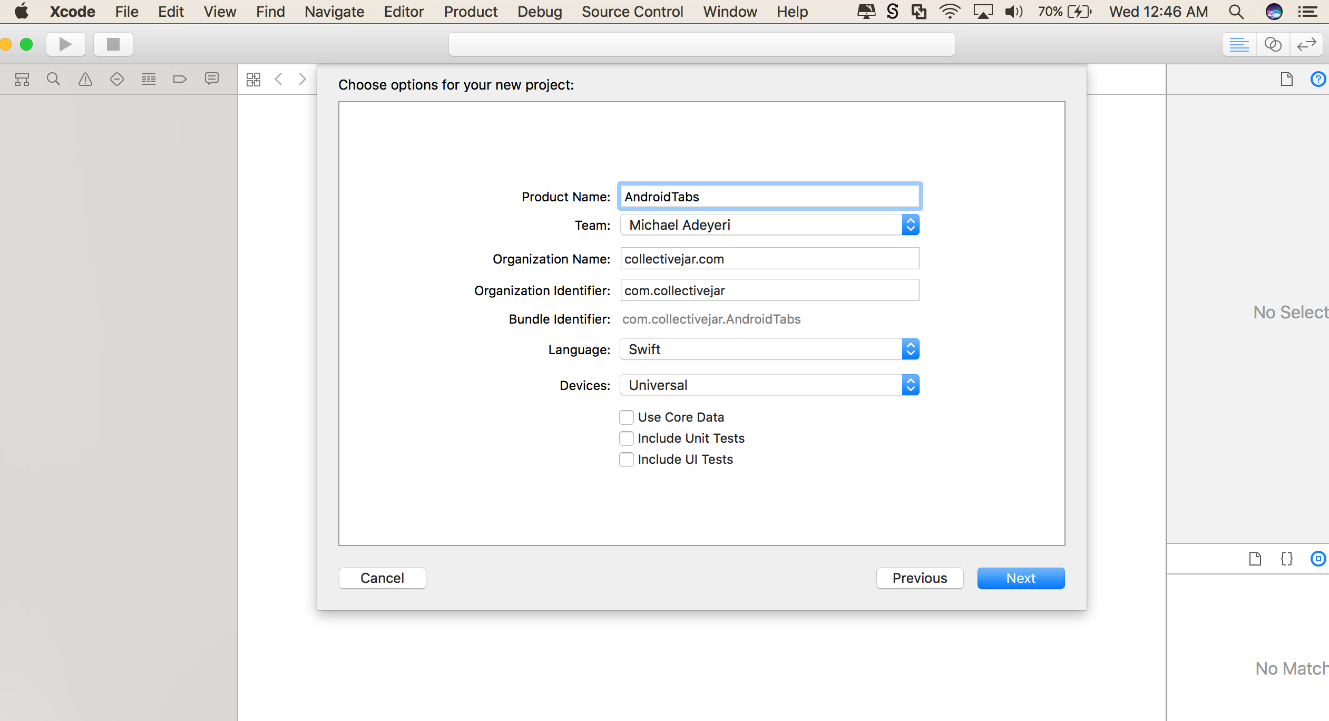Open the Team dropdown showing Michael Adeyeri
The height and width of the screenshot is (721, 1329).
click(911, 225)
